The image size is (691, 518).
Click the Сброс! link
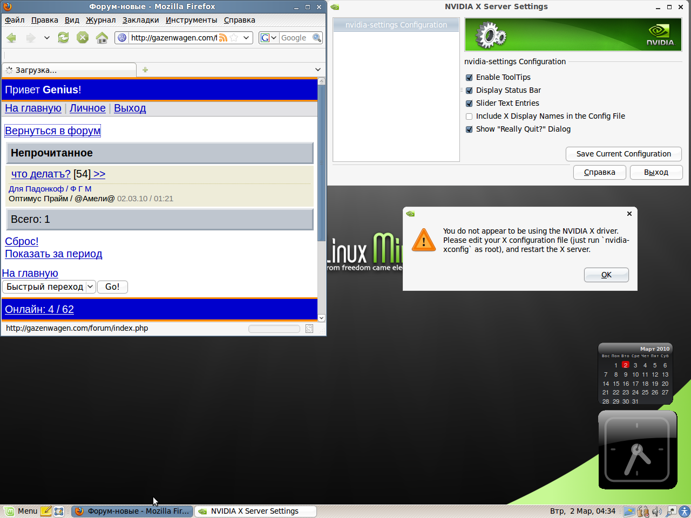[22, 241]
